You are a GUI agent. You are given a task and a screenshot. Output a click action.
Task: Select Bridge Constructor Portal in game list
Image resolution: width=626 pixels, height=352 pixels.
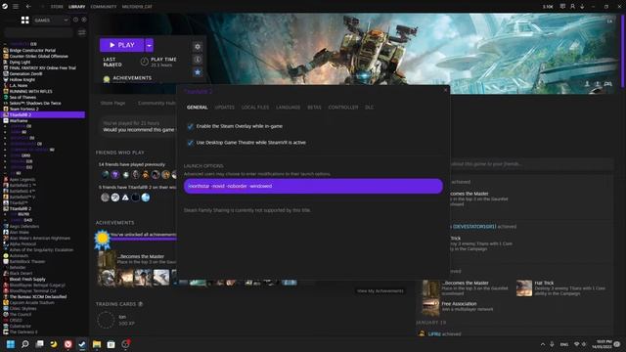click(x=32, y=50)
